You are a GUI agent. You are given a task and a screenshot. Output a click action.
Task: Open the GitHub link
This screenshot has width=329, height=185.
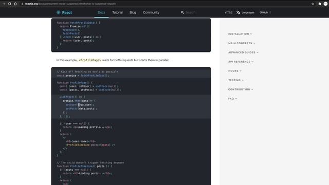pyautogui.click(x=265, y=12)
